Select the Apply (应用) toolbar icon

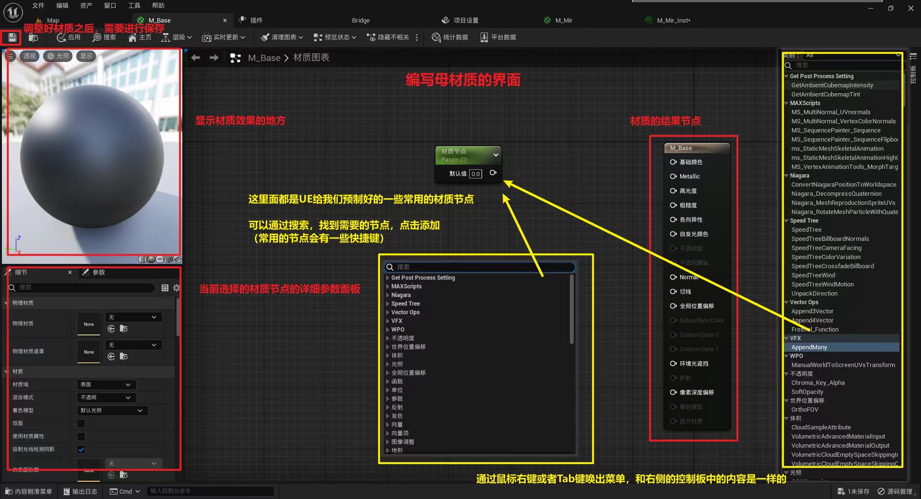[x=69, y=37]
